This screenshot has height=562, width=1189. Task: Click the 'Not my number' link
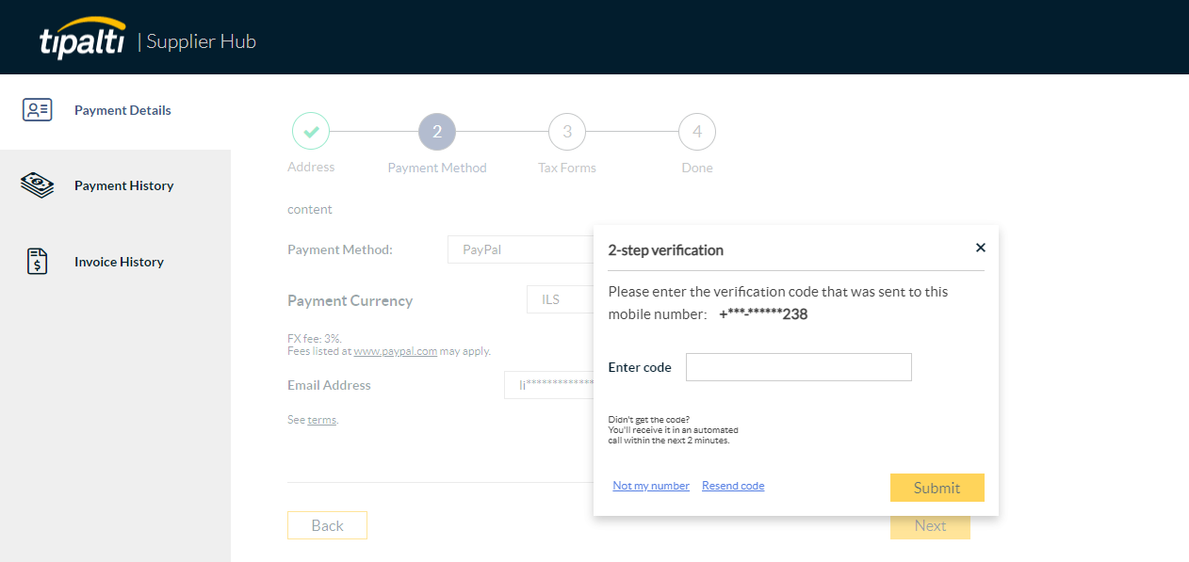(x=651, y=486)
